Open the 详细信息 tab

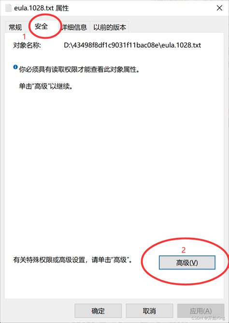[x=74, y=28]
